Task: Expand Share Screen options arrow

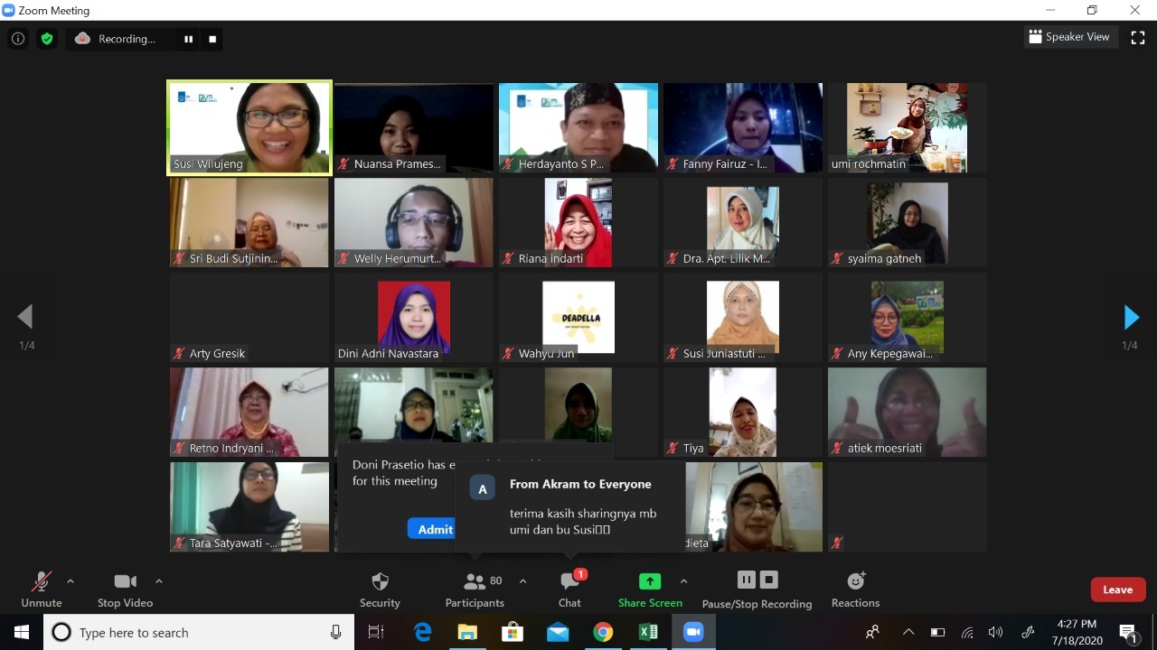Action: click(683, 581)
